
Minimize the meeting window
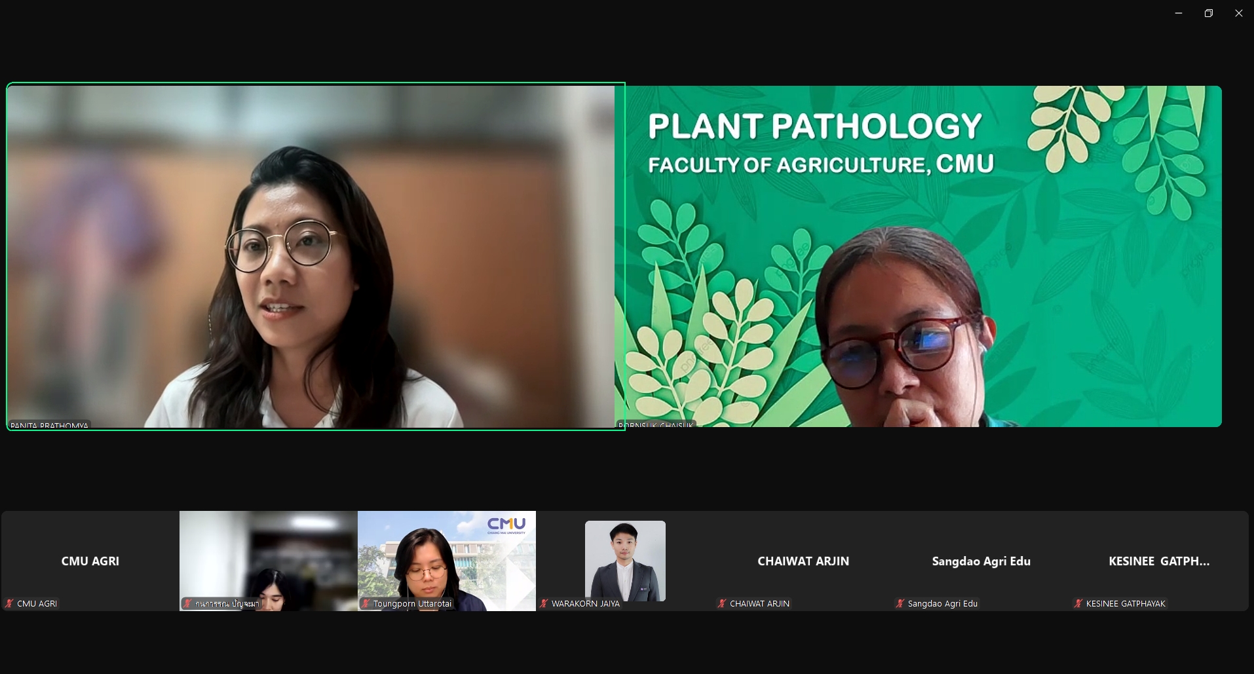click(1179, 13)
